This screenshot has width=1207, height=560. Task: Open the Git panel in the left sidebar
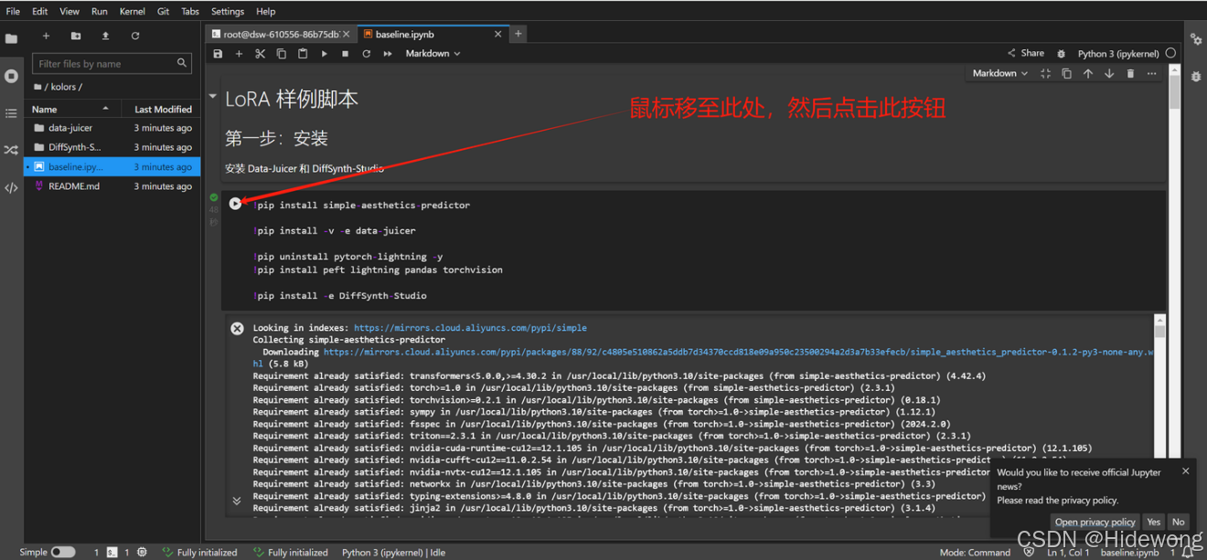tap(11, 150)
